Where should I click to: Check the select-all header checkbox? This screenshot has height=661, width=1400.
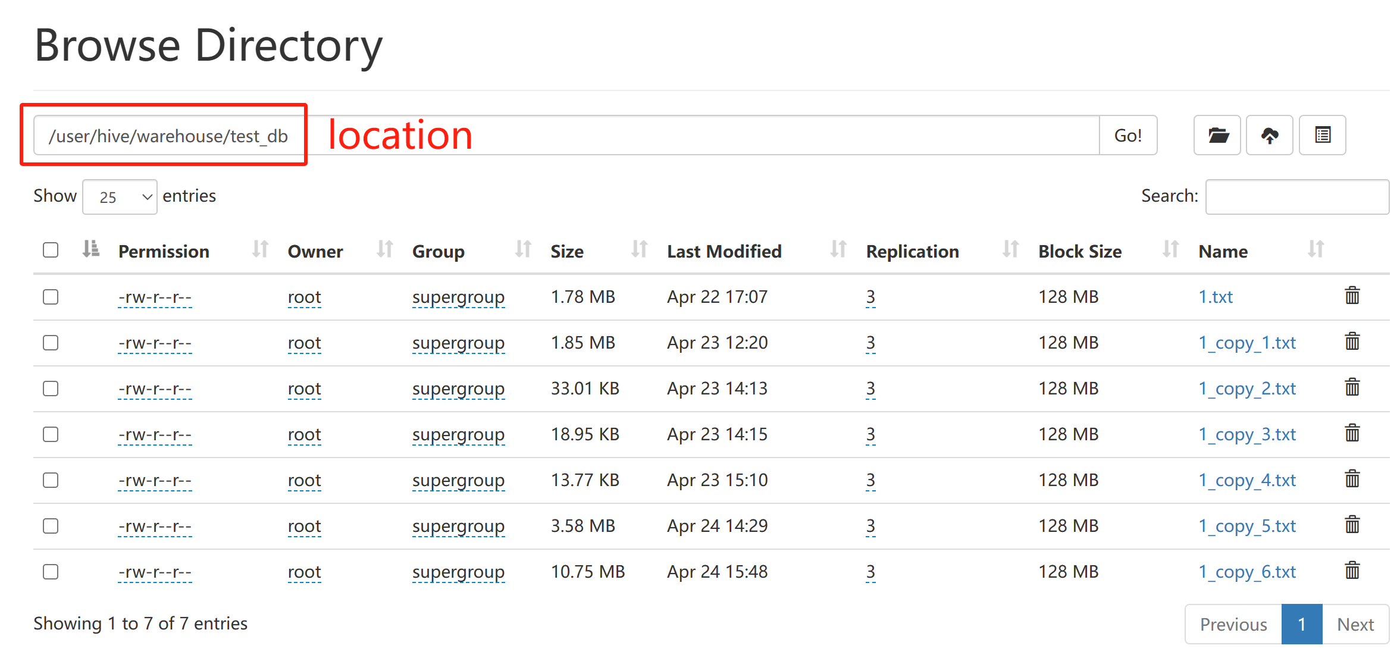51,250
